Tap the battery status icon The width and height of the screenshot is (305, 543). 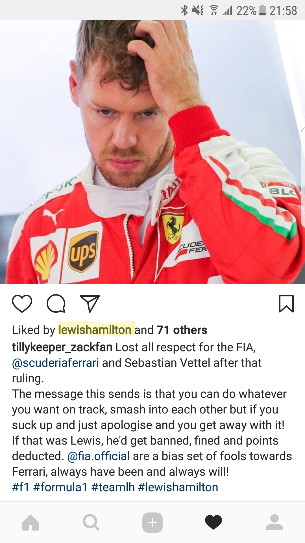(x=262, y=10)
